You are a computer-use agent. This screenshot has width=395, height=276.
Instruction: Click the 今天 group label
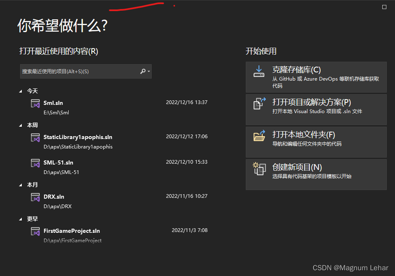32,91
